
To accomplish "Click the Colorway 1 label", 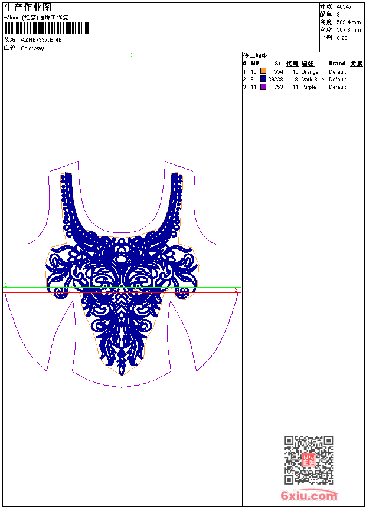I will pyautogui.click(x=34, y=48).
